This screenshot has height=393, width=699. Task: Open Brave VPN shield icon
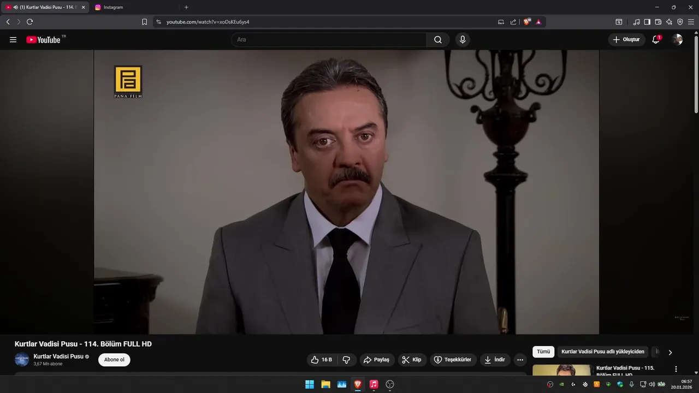[x=680, y=22]
